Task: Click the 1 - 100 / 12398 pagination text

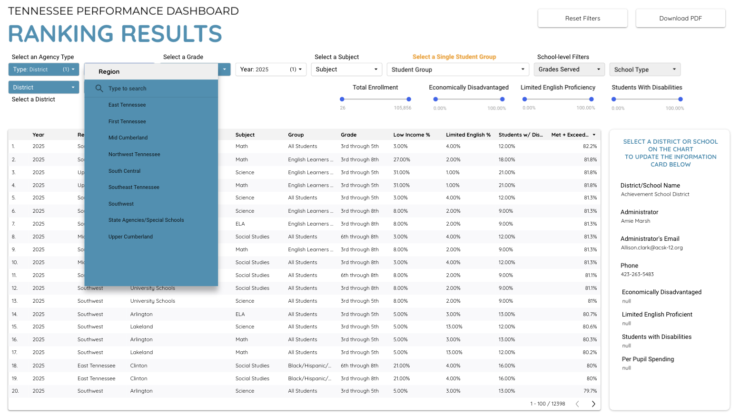Action: coord(548,404)
